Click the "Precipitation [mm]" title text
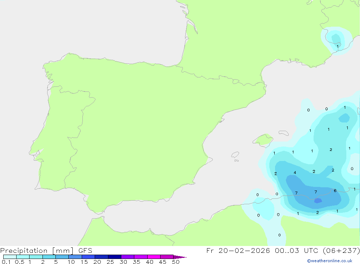360x264 pixels. (37, 251)
